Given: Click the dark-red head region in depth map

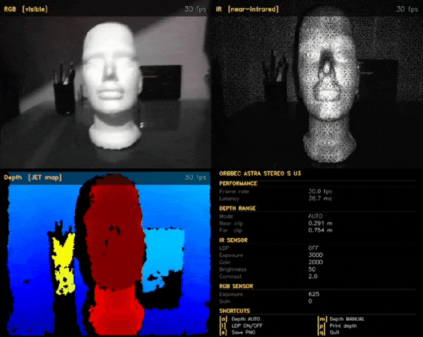Looking at the screenshot, I should click(115, 233).
